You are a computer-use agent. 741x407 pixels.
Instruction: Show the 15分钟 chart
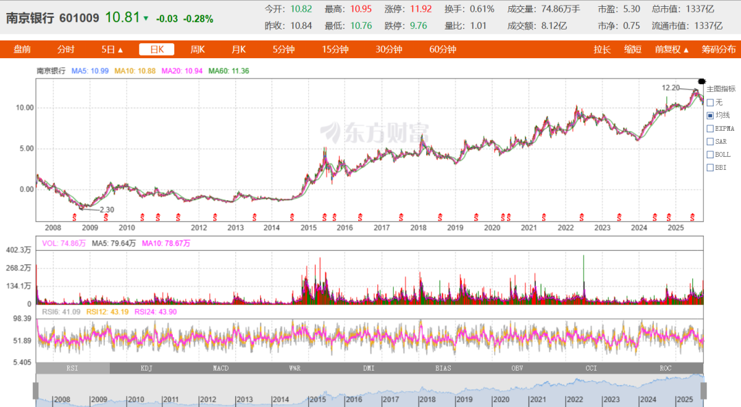point(336,49)
